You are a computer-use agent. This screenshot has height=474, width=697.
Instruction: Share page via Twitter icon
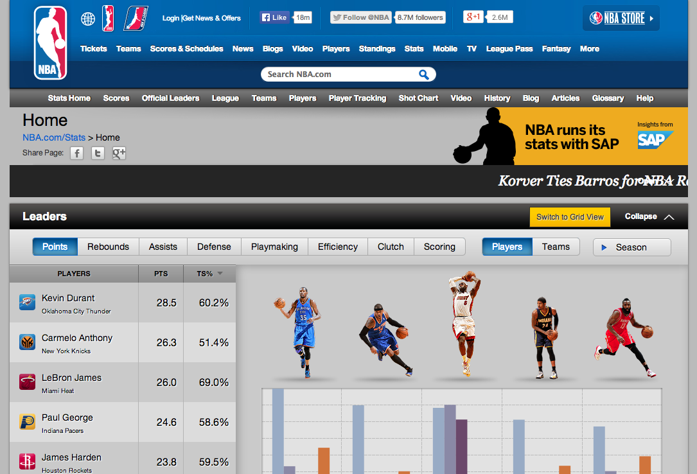[98, 154]
